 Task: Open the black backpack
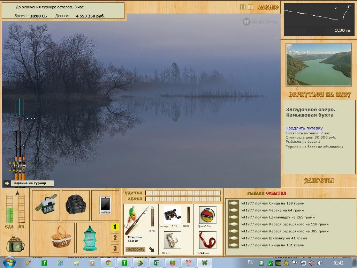pos(76,205)
